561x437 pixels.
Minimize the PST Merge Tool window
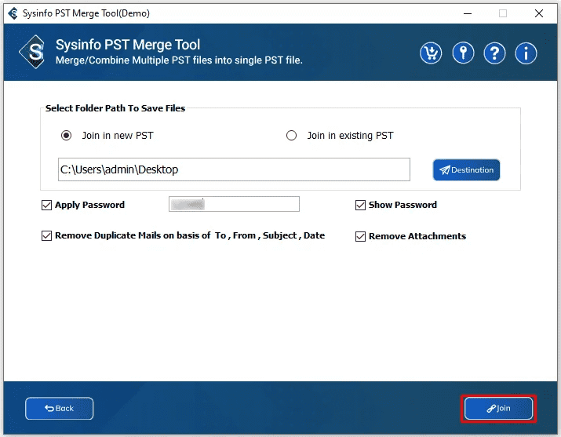pyautogui.click(x=468, y=13)
